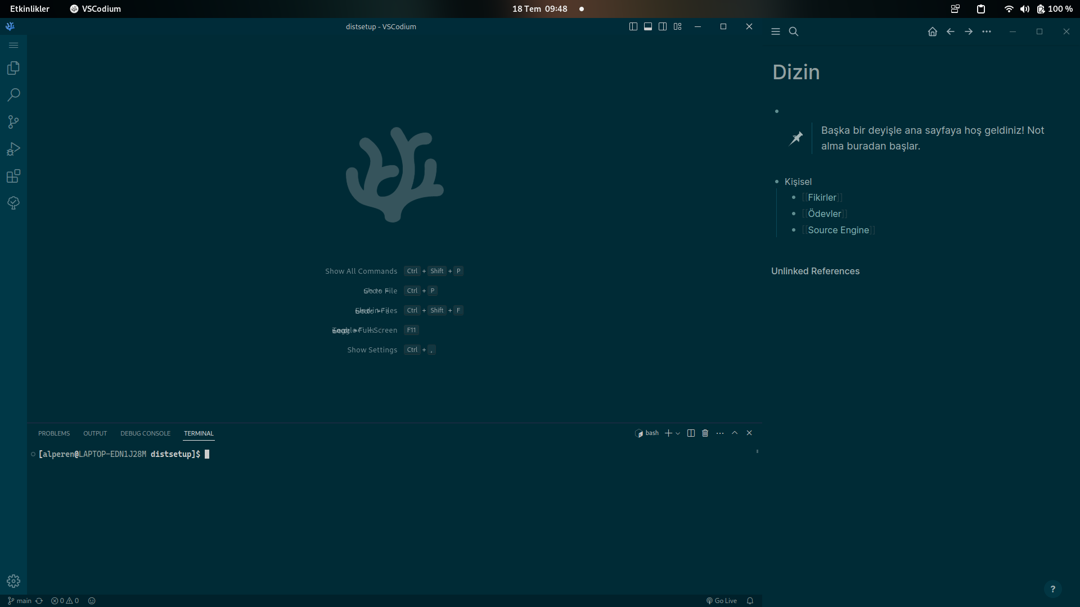Open the Search view in activity bar
The width and height of the screenshot is (1080, 607).
(13, 94)
